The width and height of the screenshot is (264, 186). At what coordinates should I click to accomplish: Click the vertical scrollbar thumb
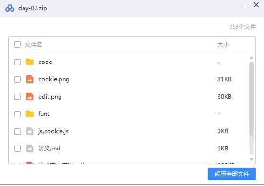pyautogui.click(x=252, y=99)
